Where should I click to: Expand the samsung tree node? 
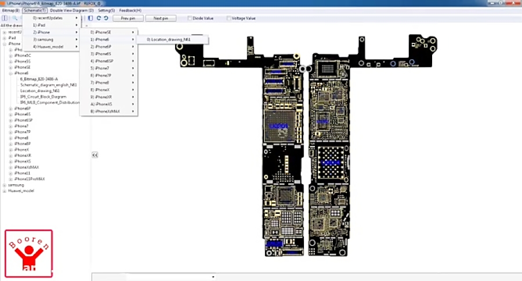4,185
